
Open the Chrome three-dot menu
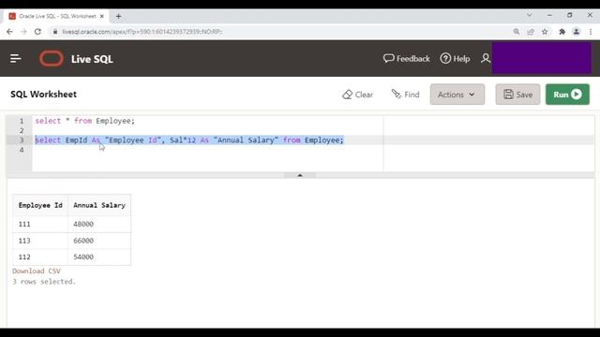[591, 32]
